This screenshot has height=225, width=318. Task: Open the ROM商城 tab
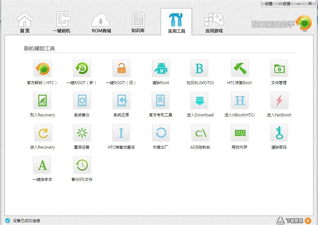pyautogui.click(x=101, y=23)
